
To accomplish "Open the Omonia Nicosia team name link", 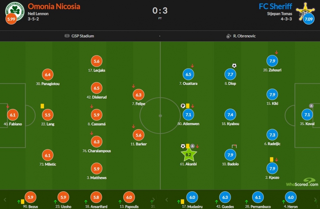I will [x=54, y=6].
